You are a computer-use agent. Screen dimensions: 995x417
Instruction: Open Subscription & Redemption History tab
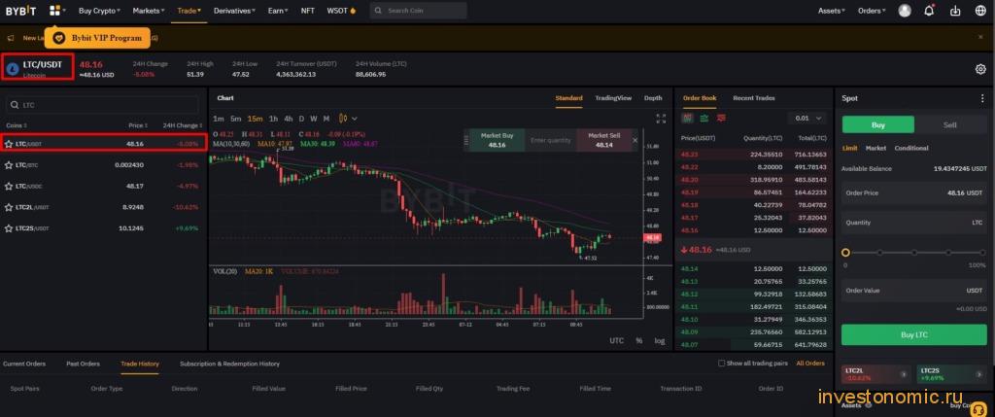point(229,364)
